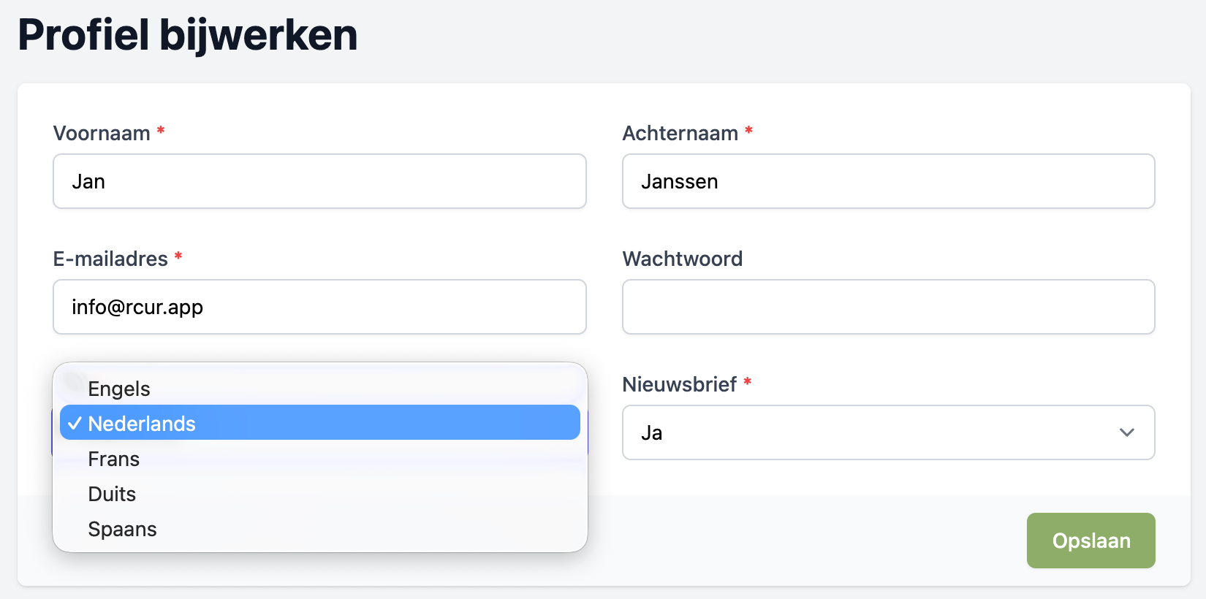The image size is (1206, 599).
Task: Click the red asterisk next to Nieuwsbrief
Action: (747, 381)
